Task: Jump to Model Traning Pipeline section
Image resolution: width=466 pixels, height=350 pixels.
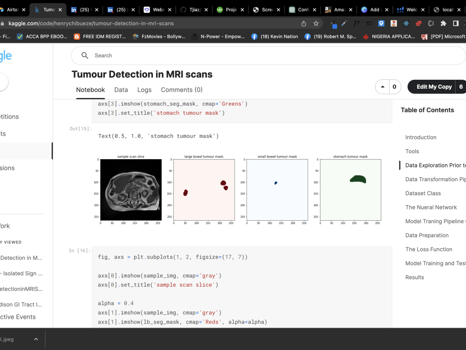Action: [x=435, y=221]
